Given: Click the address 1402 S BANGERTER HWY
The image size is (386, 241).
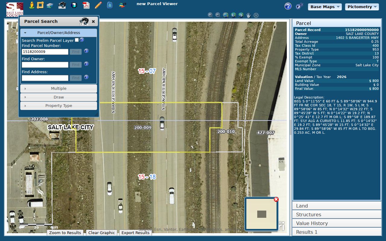Looking at the screenshot, I should [357, 38].
